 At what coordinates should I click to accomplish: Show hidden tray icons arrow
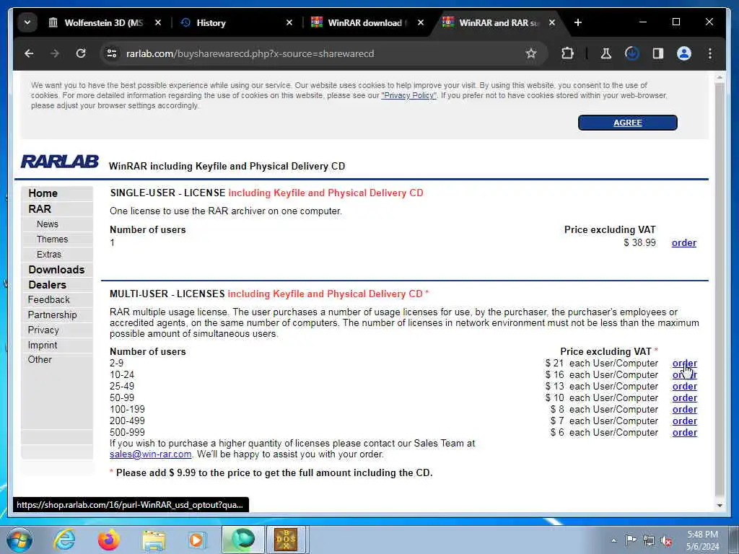[x=613, y=540]
